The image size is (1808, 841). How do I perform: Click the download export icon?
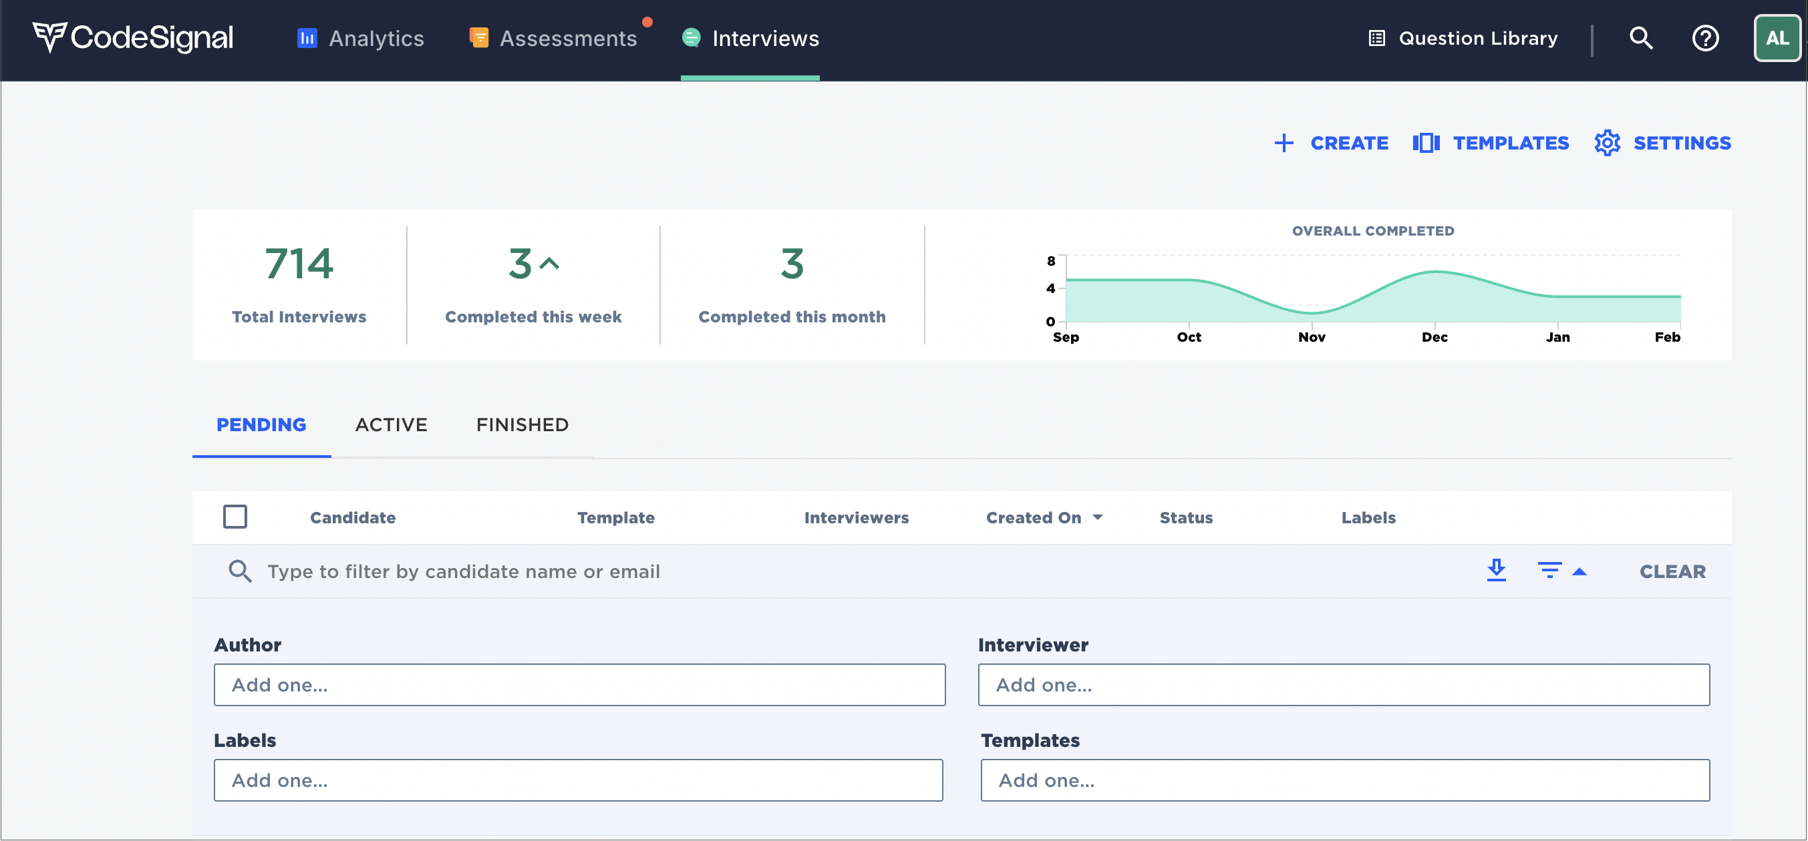pyautogui.click(x=1496, y=570)
